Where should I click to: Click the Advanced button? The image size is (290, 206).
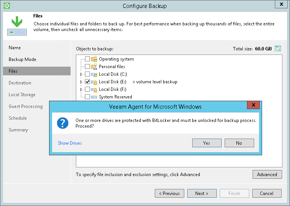click(x=267, y=175)
